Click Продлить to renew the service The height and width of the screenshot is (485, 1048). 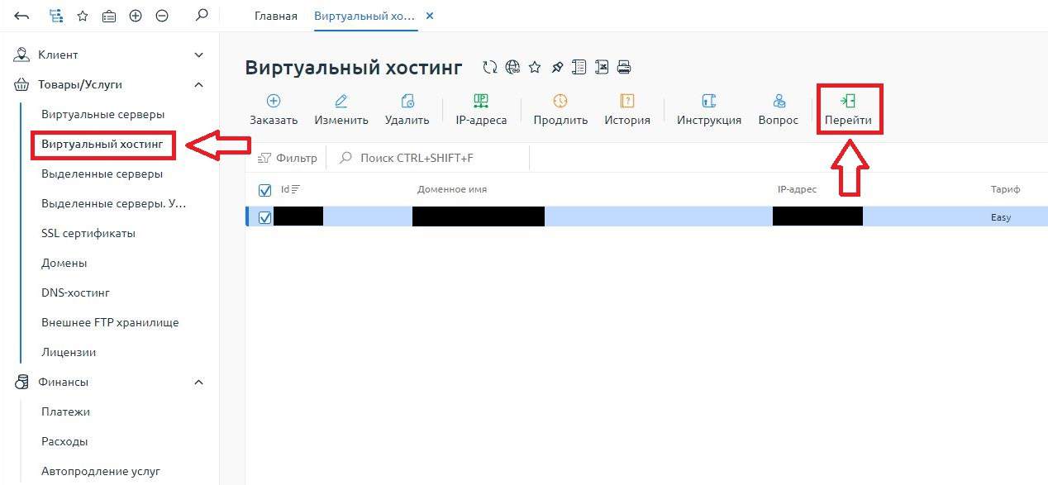(560, 110)
